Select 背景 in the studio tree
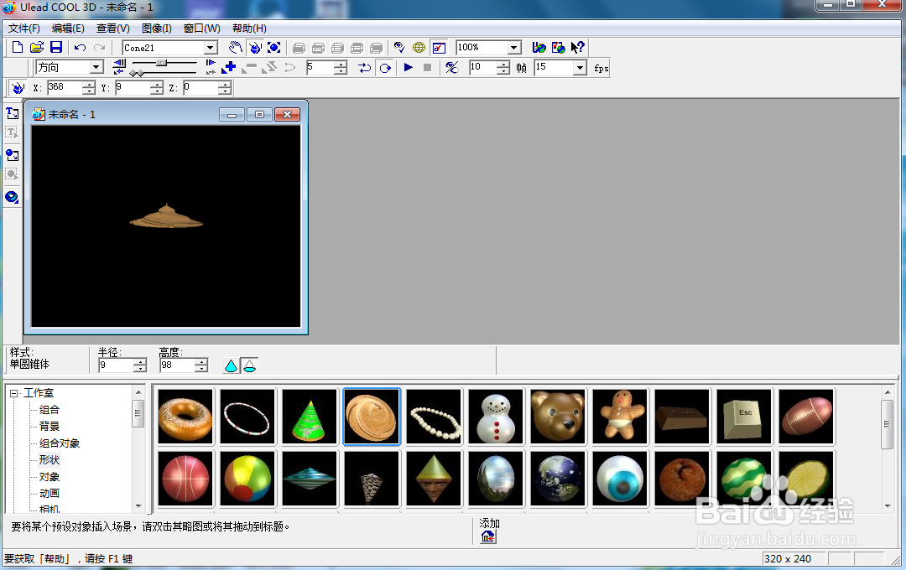The image size is (906, 570). click(49, 426)
